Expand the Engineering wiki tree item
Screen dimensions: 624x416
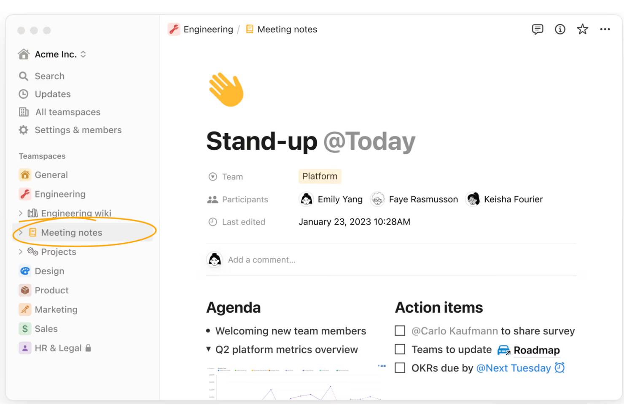(20, 213)
